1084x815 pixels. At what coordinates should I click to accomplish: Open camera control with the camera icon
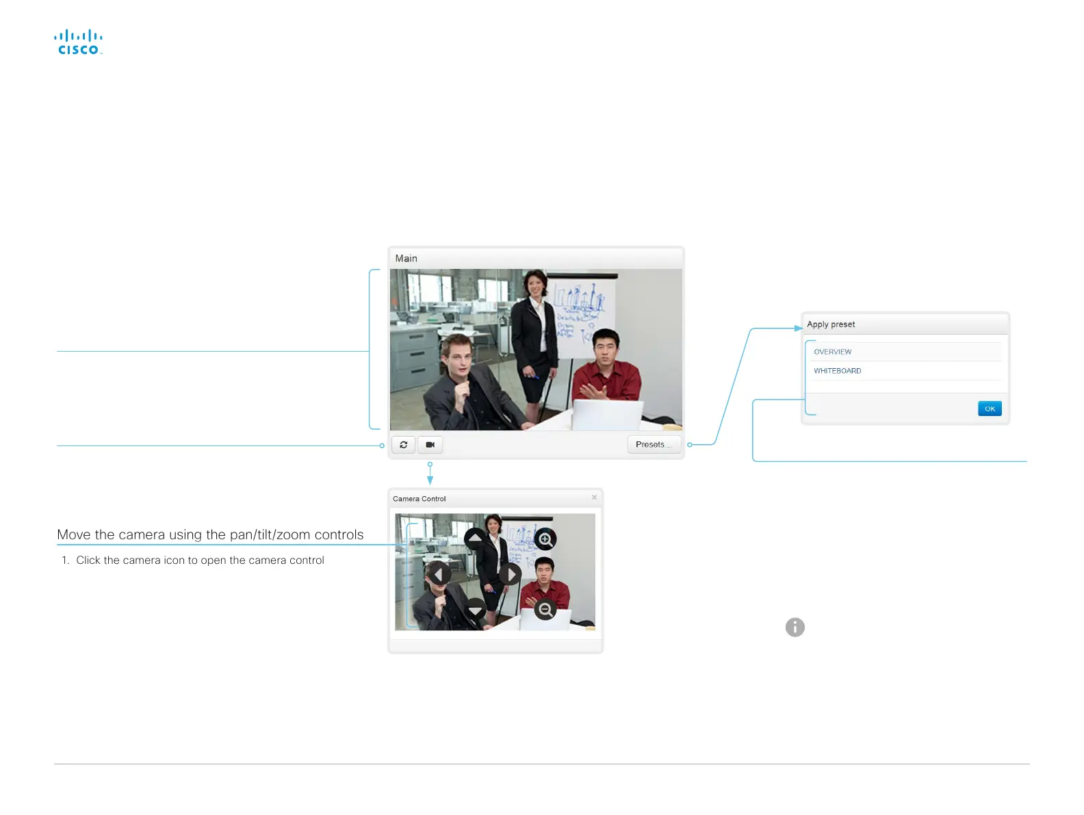coord(430,445)
